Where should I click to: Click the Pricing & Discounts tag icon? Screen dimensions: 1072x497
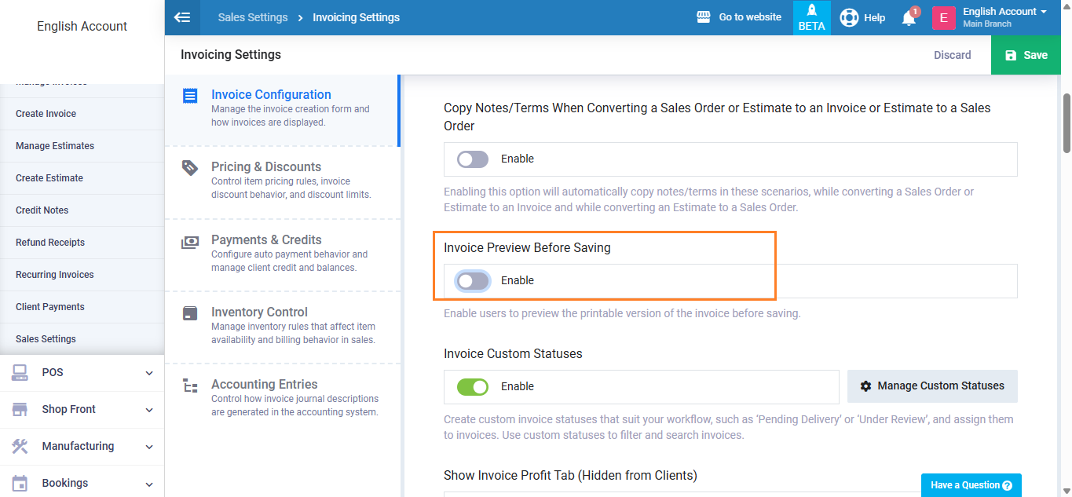point(190,167)
